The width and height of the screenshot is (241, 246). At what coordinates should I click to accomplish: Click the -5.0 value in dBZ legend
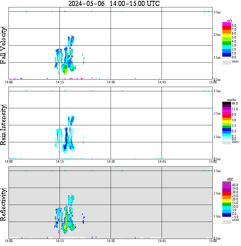(235, 217)
